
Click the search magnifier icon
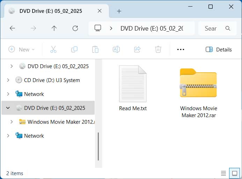click(228, 28)
